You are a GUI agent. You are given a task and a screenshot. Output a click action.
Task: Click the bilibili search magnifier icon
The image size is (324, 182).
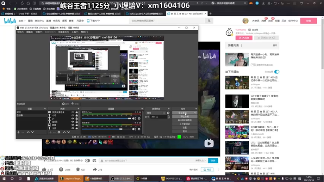(209, 21)
